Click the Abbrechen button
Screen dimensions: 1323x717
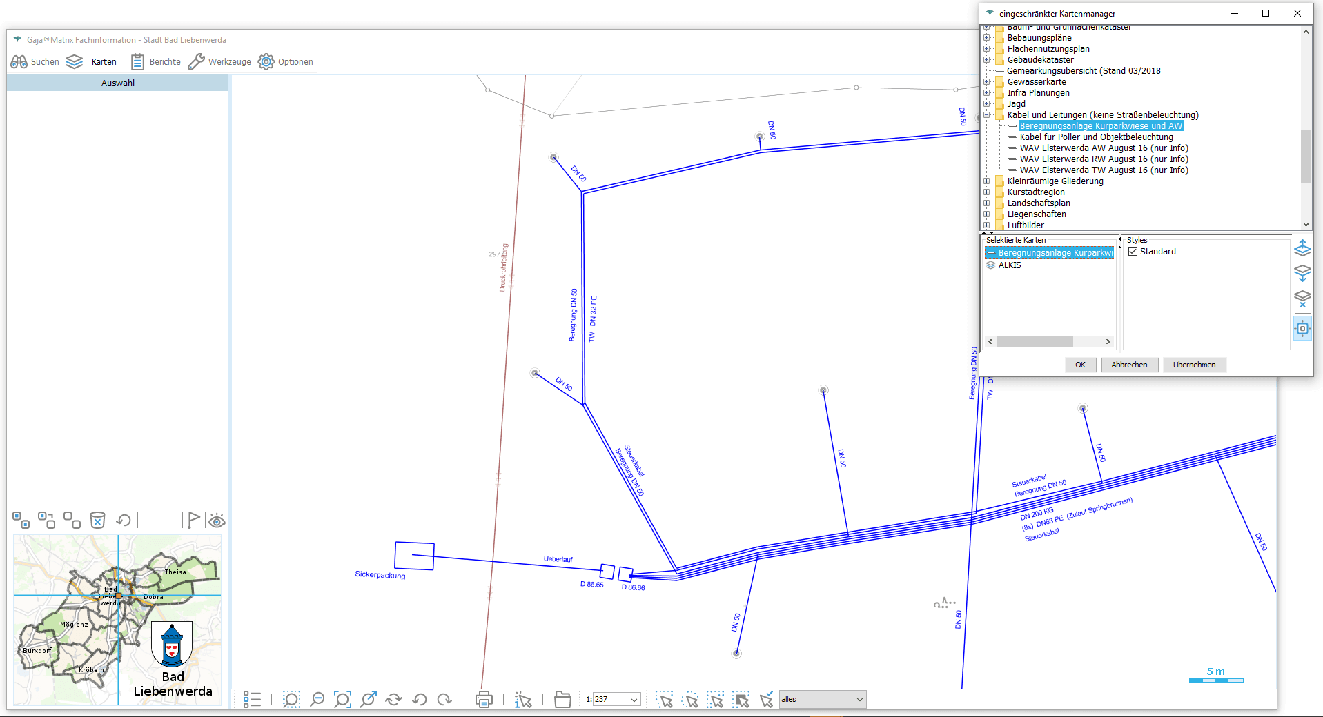pyautogui.click(x=1129, y=365)
